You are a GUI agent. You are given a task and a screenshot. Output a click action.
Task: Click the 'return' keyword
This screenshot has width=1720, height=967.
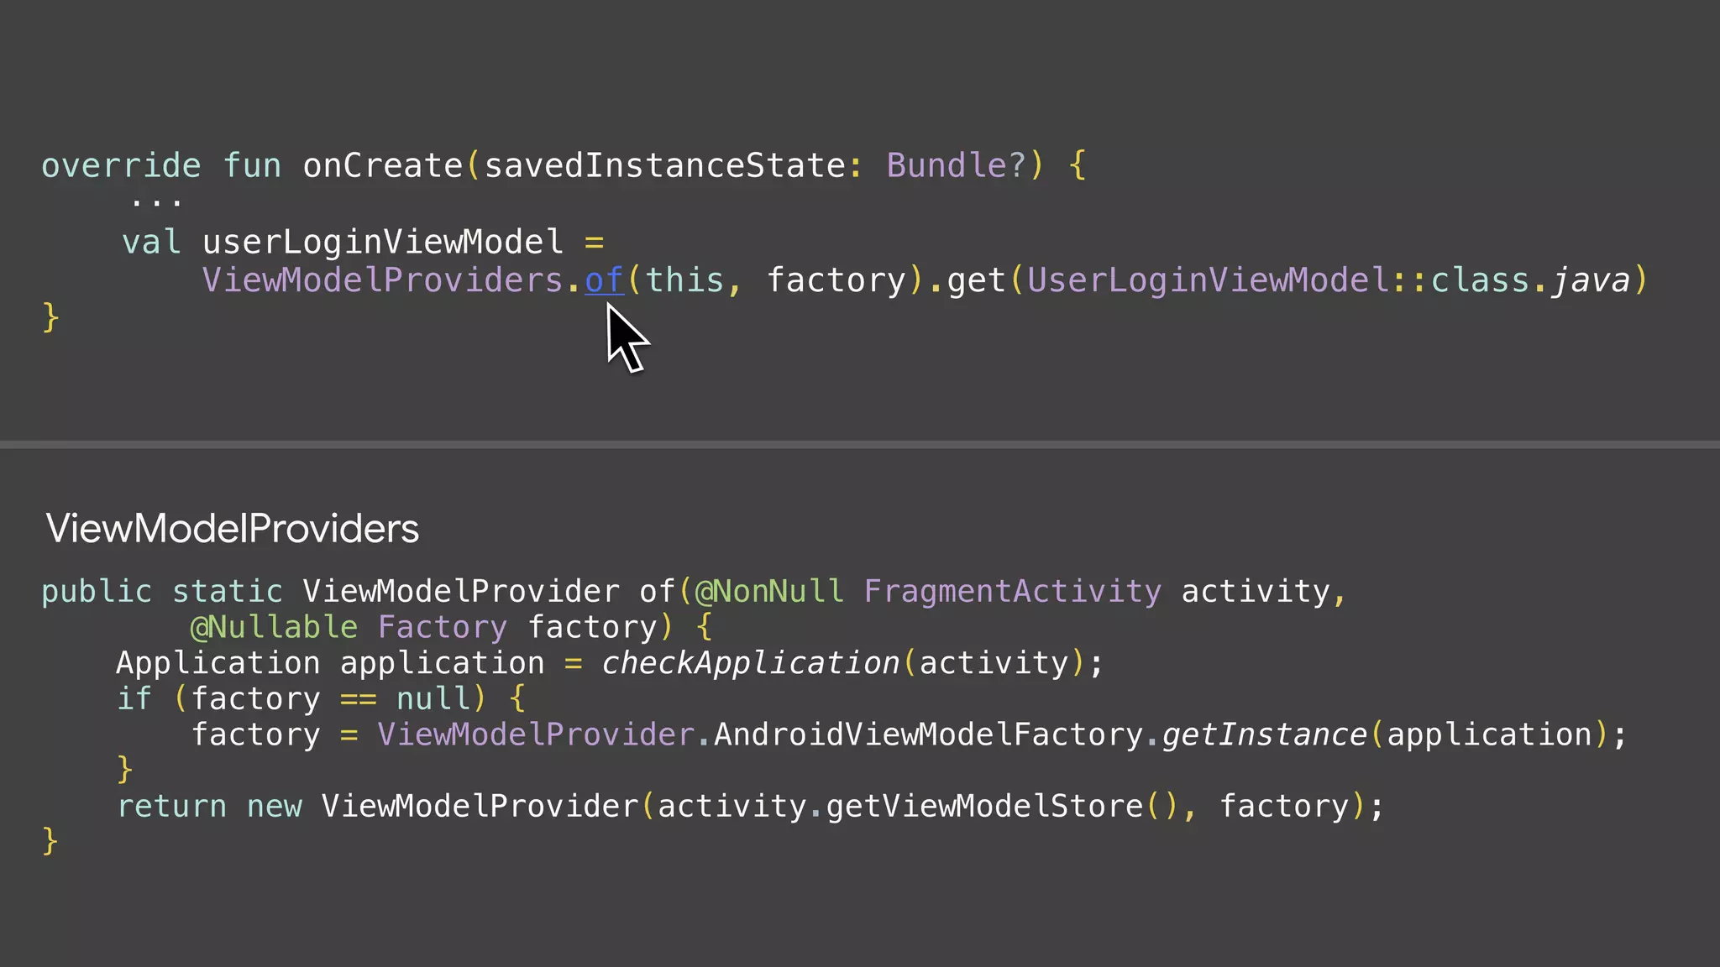172,806
